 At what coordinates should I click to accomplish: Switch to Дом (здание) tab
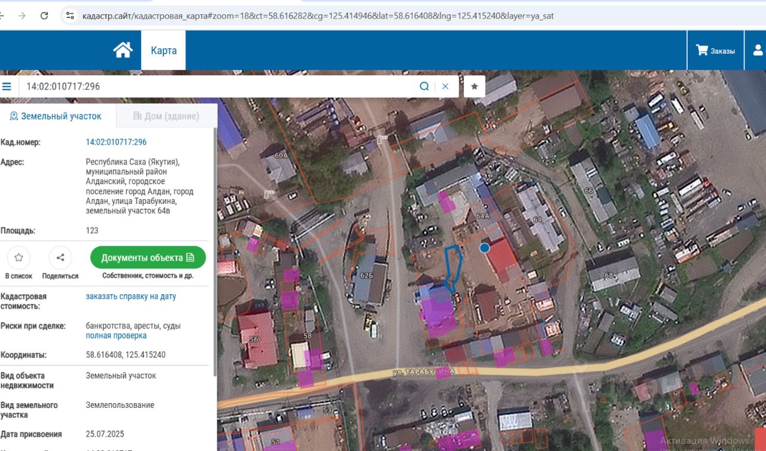(x=166, y=116)
